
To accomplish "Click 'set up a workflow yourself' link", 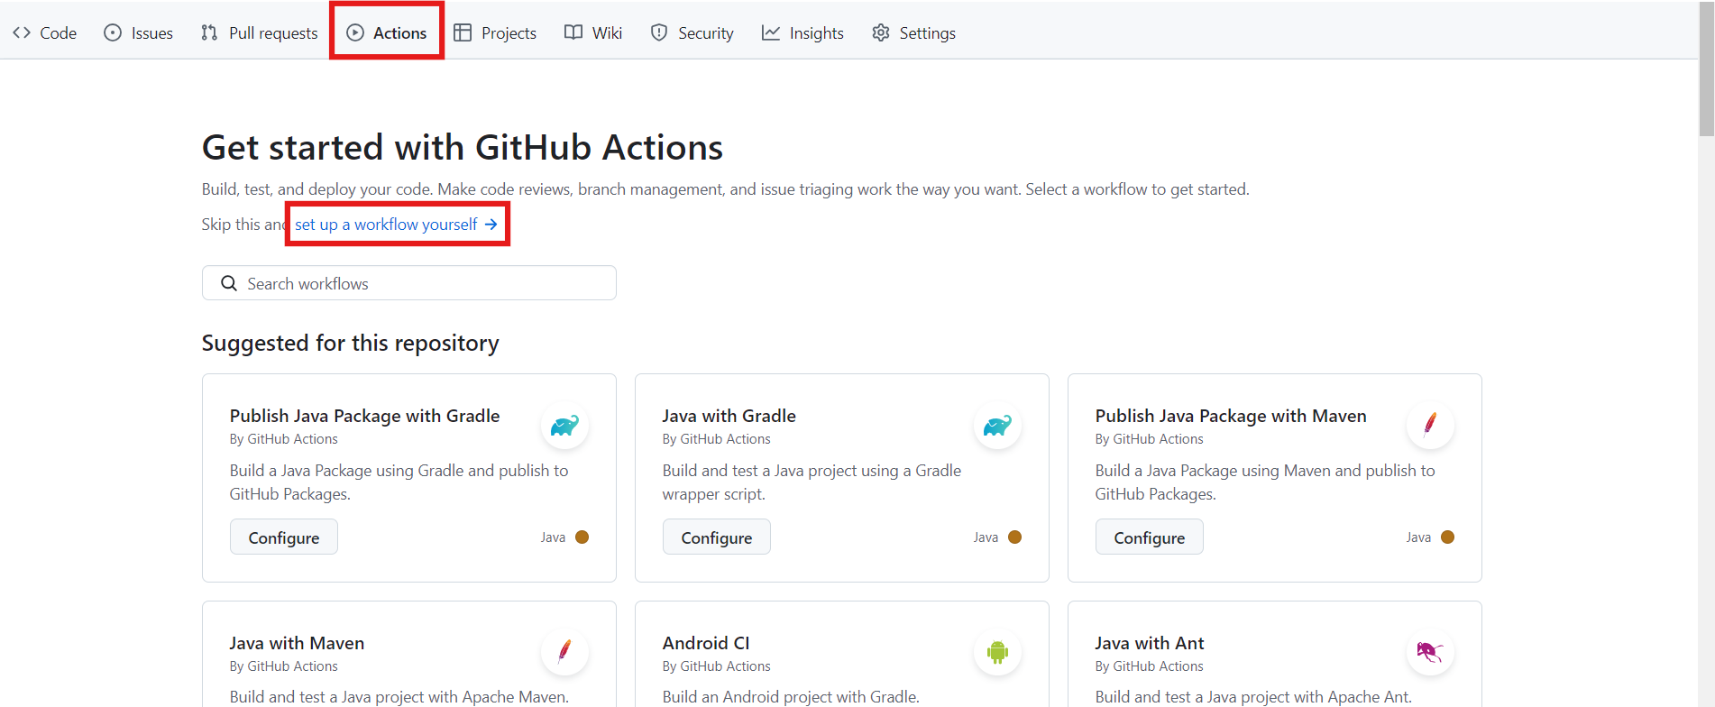I will click(396, 224).
